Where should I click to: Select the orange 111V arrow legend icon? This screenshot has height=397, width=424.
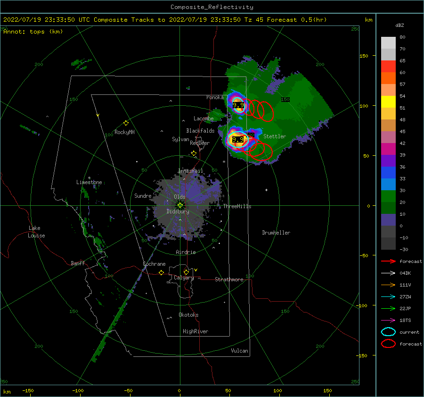click(x=388, y=285)
